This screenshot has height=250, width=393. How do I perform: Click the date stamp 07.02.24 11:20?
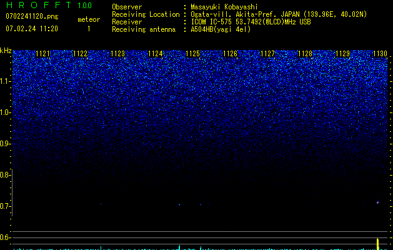pos(32,29)
